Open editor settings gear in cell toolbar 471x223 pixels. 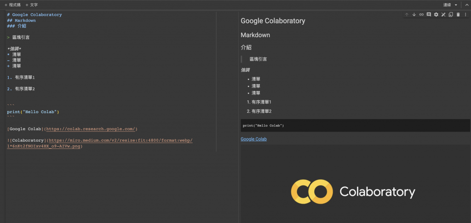[x=436, y=14]
